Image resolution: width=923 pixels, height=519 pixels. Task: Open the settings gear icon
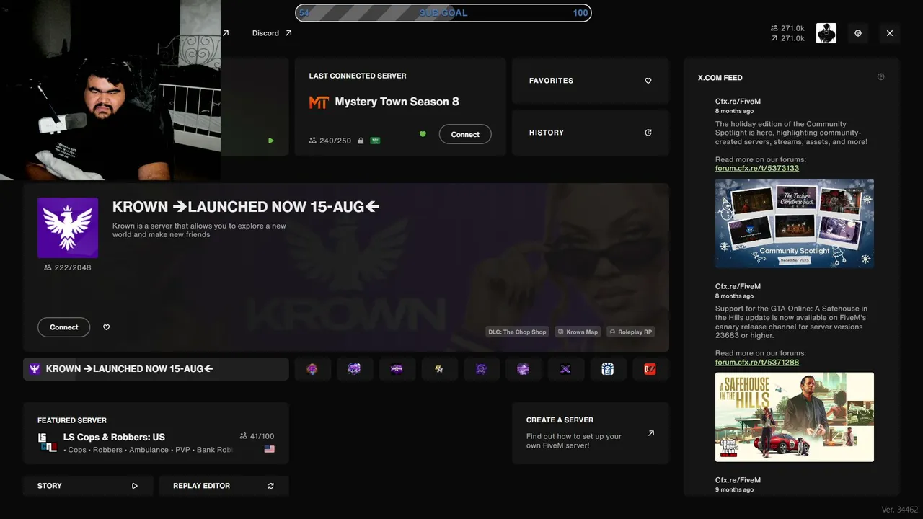(858, 33)
